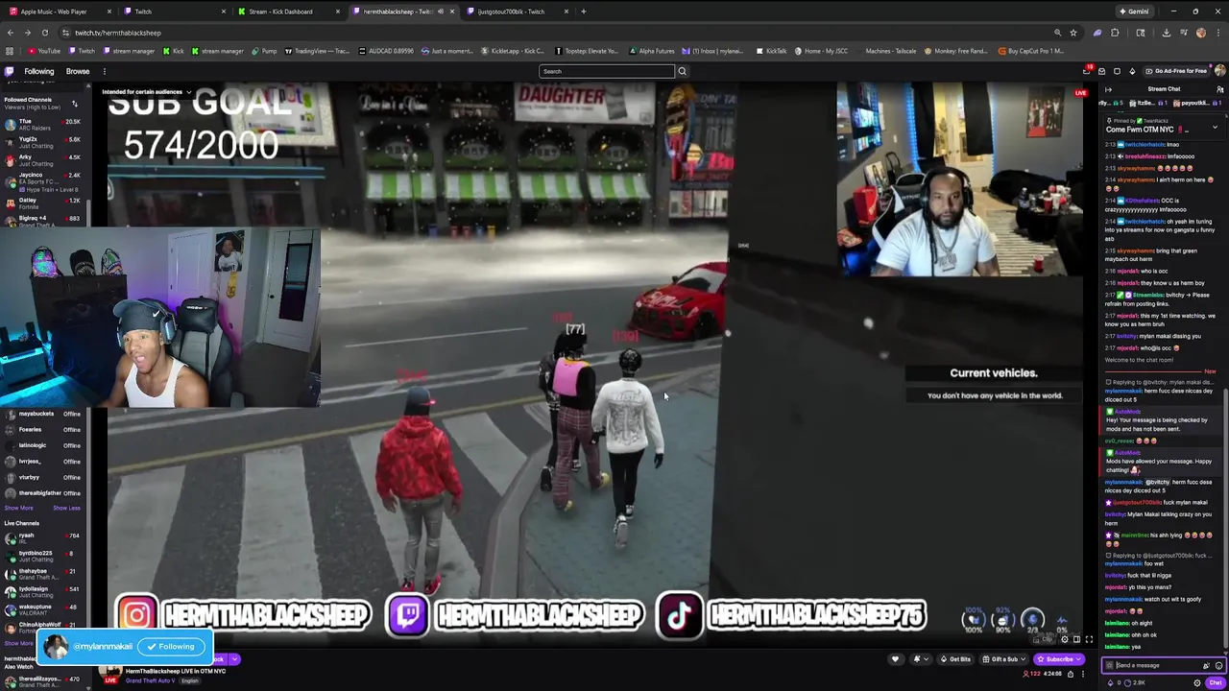Open followed channel Oatley
Viewport: 1229px width, 691px height.
43,202
